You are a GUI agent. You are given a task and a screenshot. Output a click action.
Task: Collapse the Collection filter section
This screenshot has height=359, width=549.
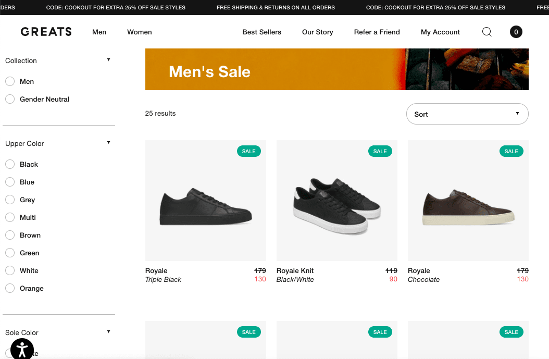108,60
